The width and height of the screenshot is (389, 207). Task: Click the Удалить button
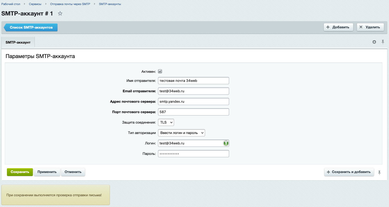tap(370, 27)
